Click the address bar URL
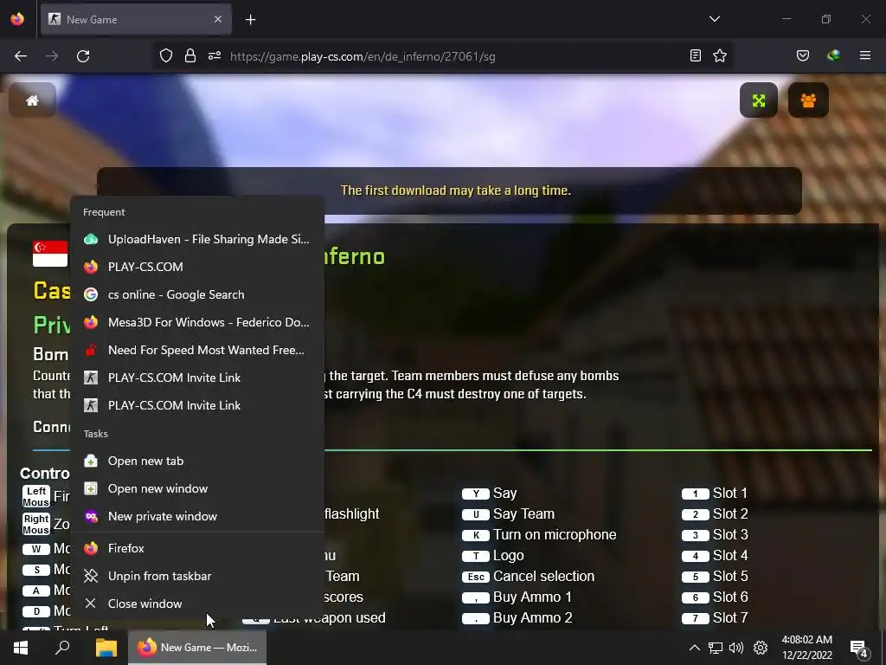 click(363, 56)
